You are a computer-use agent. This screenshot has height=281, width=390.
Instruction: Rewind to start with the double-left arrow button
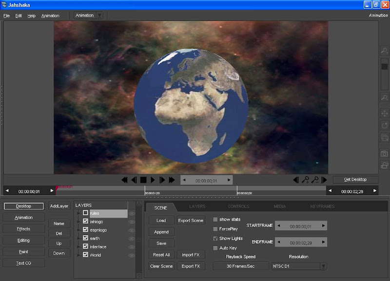125,180
